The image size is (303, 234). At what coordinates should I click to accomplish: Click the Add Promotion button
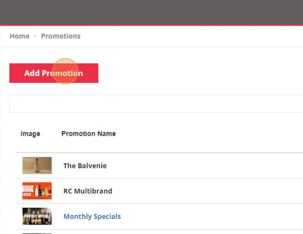54,73
